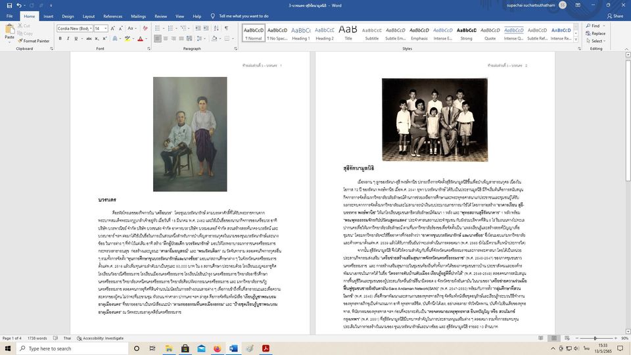Expand multilevel list options

(x=189, y=28)
